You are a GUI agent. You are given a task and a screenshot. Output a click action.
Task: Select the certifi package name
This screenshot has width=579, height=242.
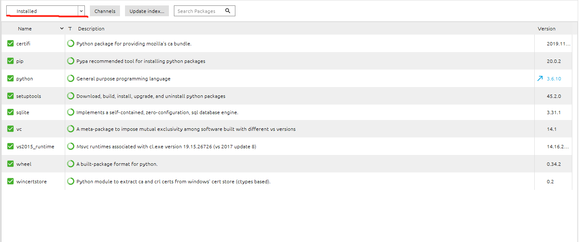[23, 44]
